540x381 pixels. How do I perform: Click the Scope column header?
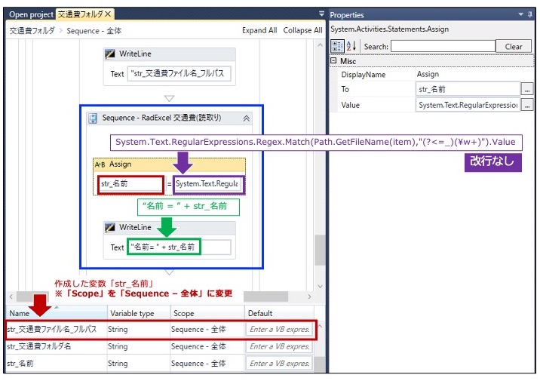coord(207,313)
